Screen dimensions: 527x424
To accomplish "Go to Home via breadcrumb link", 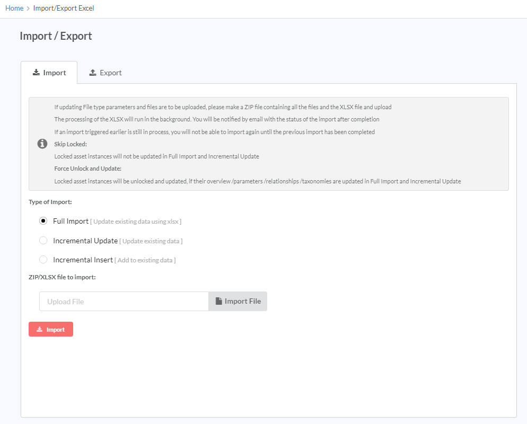I will (14, 8).
